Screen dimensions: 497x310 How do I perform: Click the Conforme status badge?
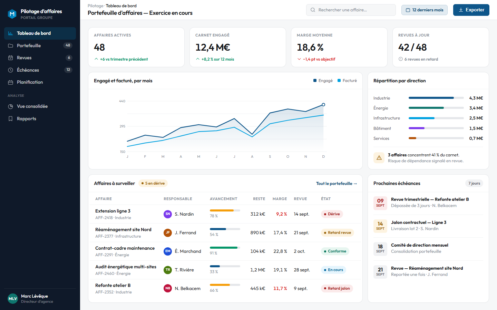click(335, 251)
